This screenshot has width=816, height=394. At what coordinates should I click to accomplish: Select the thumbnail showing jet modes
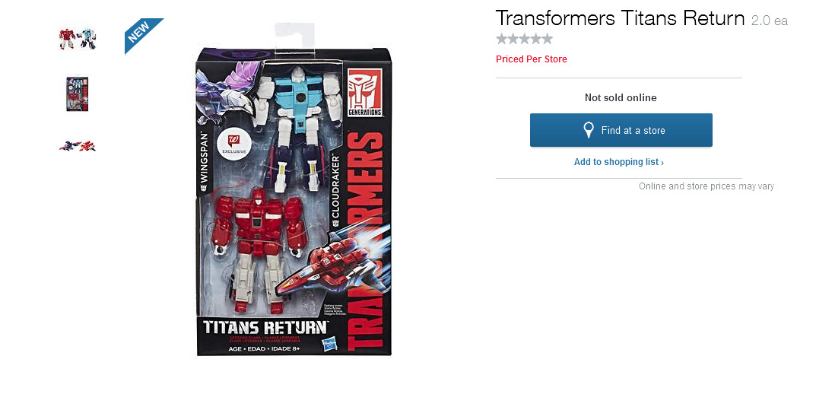tap(78, 146)
